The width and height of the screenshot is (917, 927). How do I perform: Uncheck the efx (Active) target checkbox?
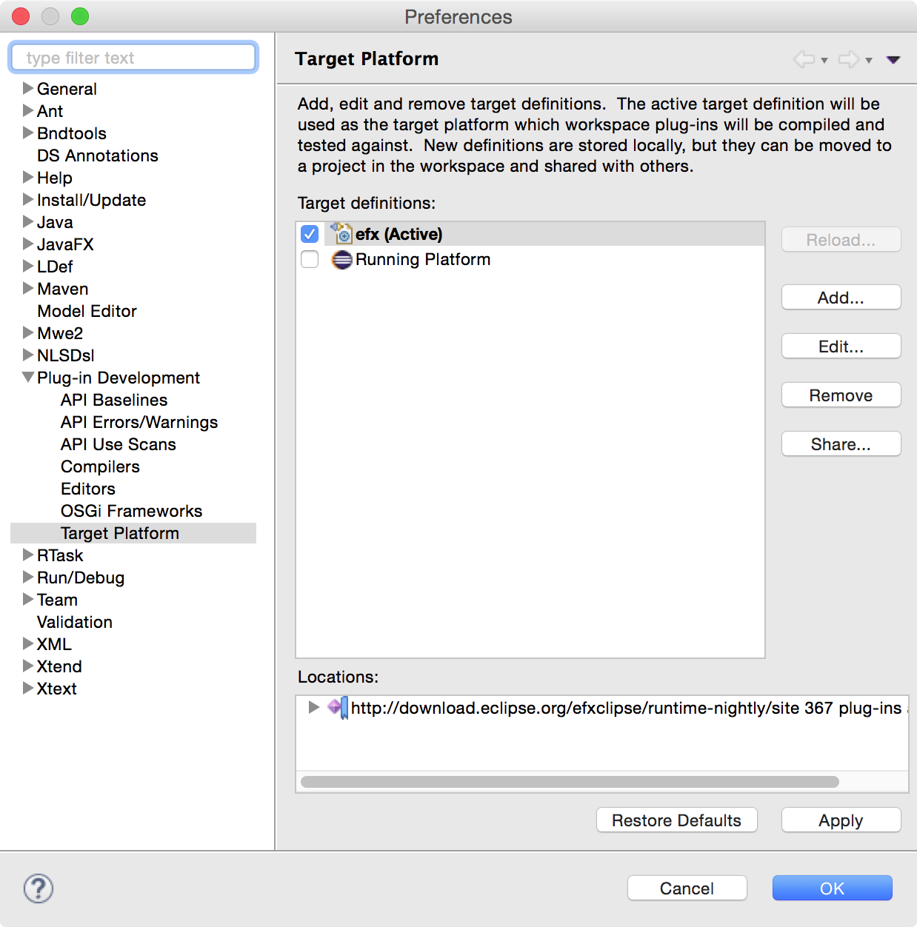(310, 235)
